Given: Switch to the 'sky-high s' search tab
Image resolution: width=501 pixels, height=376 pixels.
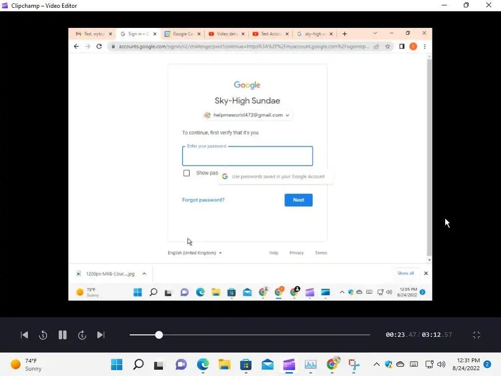Looking at the screenshot, I should 312,34.
